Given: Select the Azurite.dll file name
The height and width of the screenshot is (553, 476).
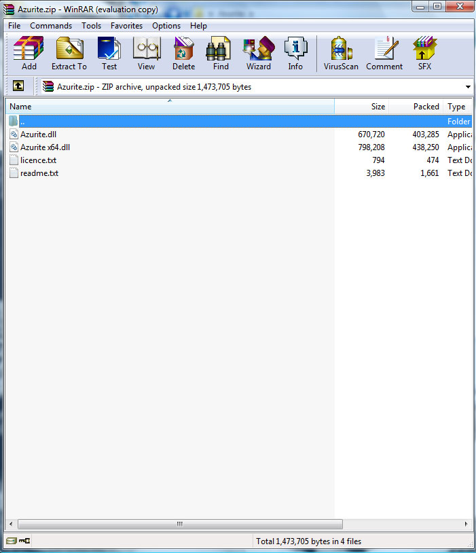Looking at the screenshot, I should click(x=39, y=135).
